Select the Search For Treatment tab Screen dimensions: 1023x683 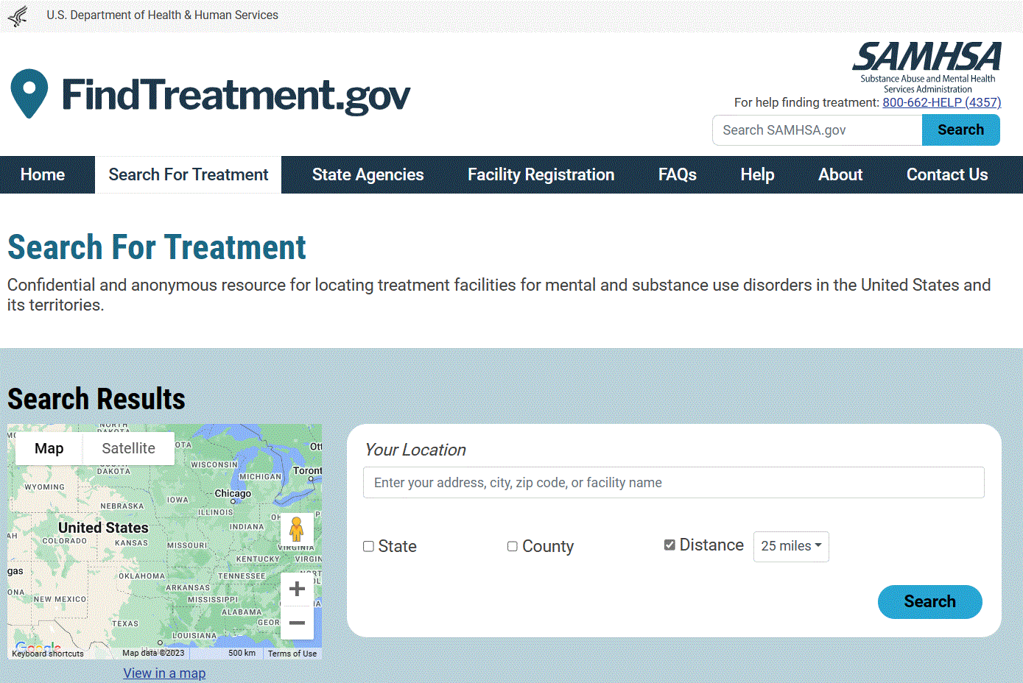pyautogui.click(x=189, y=174)
